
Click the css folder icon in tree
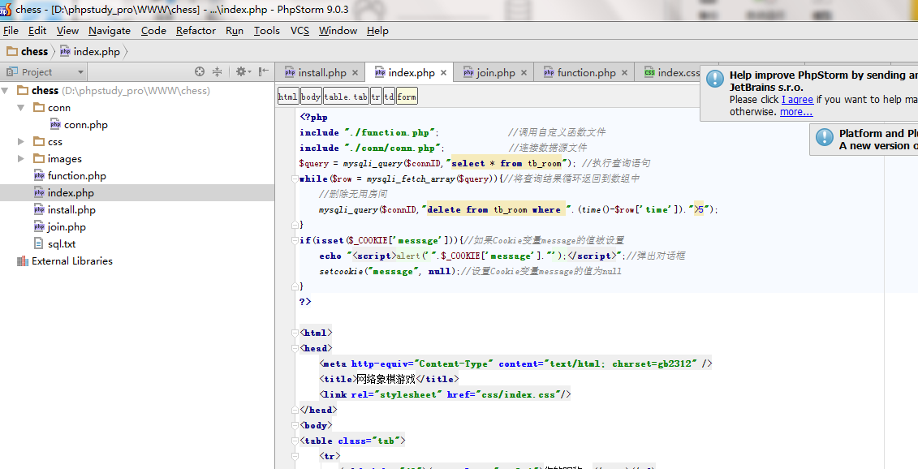point(39,141)
